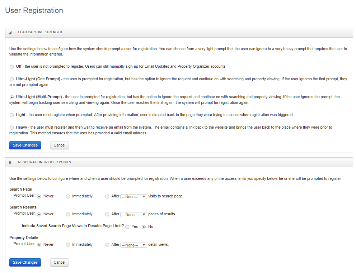The width and height of the screenshot is (356, 273).
Task: Open the Search Results pages dropdown
Action: tap(133, 215)
